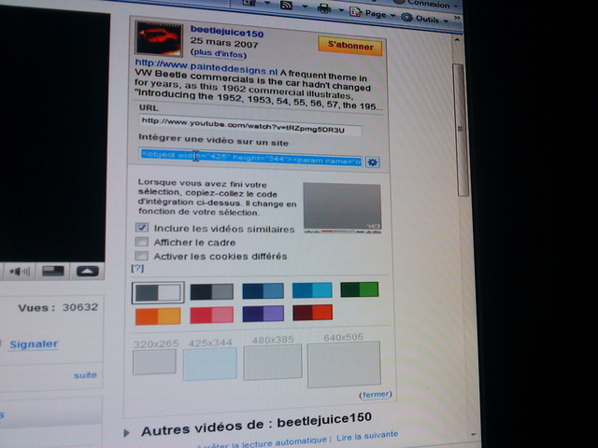Expand the toolbar overflow chevron
This screenshot has width=598, height=448.
(457, 18)
